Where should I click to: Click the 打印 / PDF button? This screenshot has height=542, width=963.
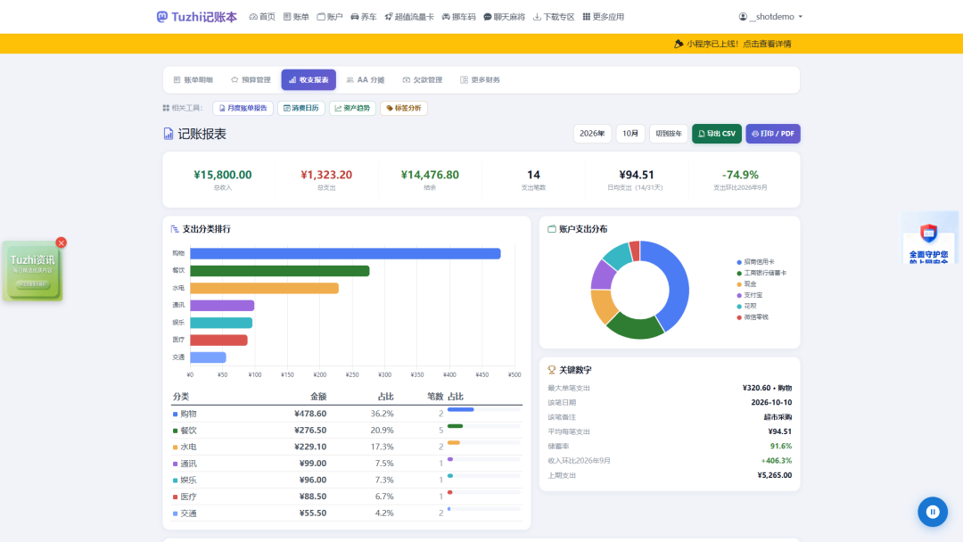click(772, 133)
